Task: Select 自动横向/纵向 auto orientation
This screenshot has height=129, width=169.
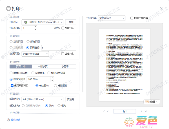Action: tap(23, 106)
